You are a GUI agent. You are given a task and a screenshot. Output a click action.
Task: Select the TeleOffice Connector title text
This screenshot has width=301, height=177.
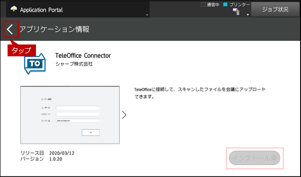point(83,56)
